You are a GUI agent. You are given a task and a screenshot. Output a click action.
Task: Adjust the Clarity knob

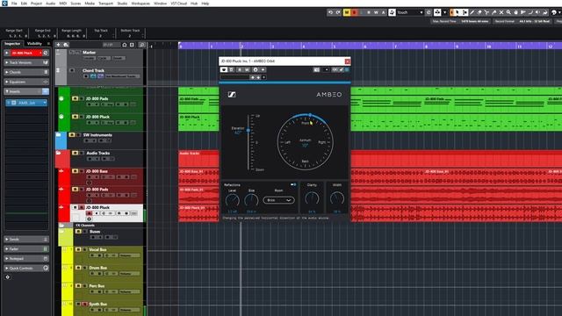312,198
